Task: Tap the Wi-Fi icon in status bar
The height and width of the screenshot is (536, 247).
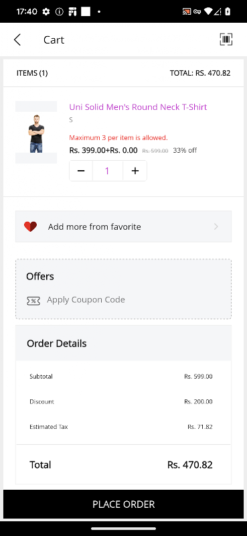Action: [208, 11]
